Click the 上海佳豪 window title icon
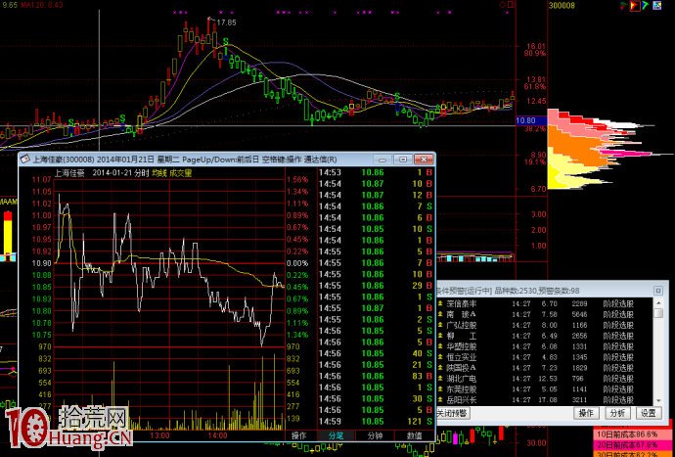Screen dimensions: 675x457 [24, 160]
